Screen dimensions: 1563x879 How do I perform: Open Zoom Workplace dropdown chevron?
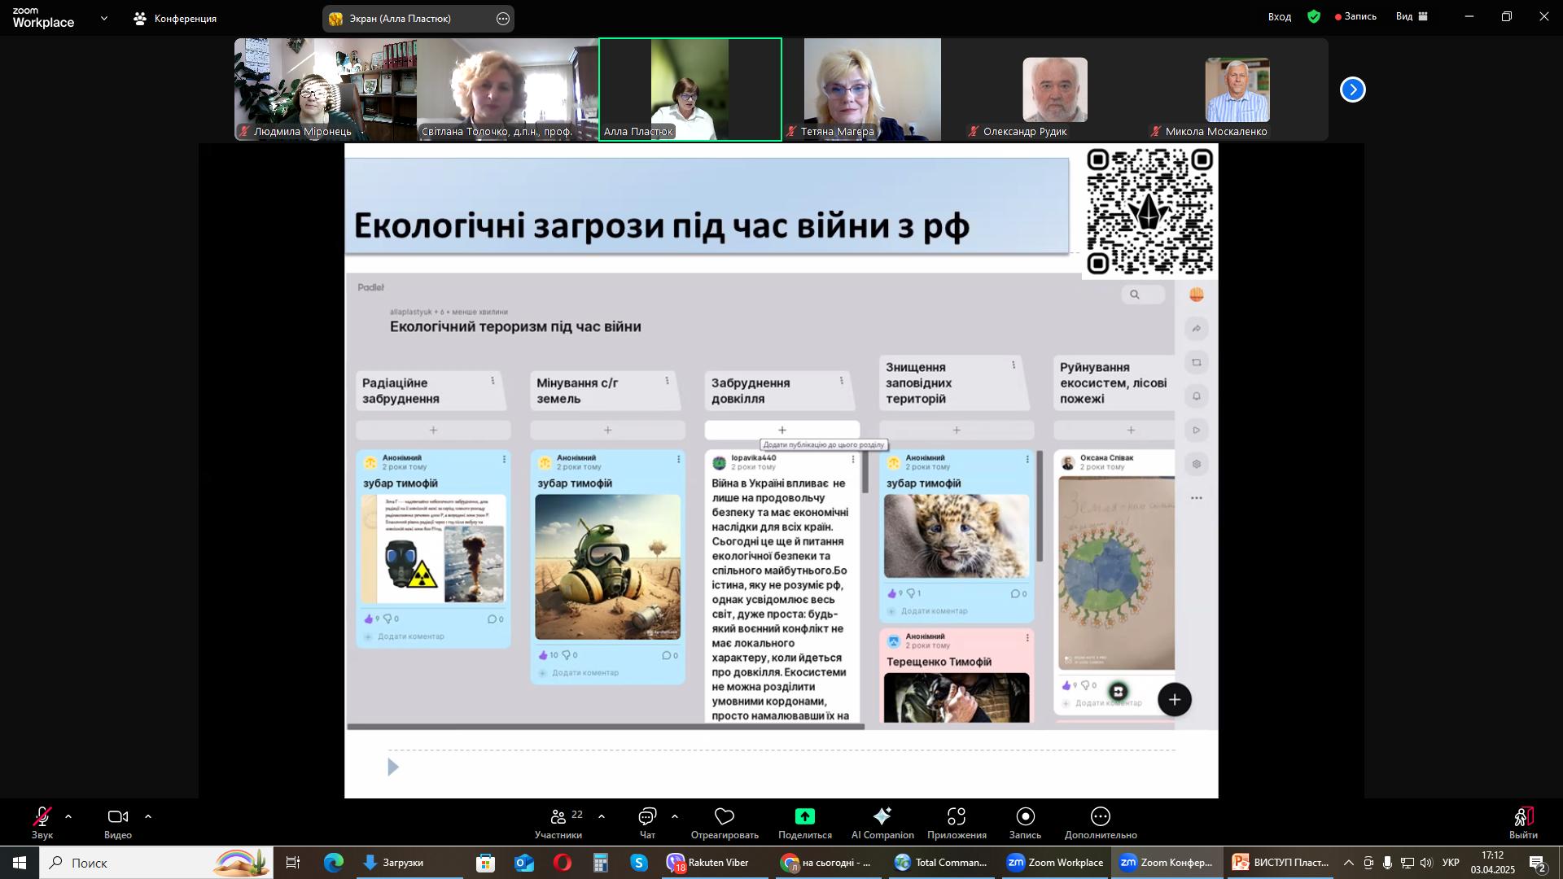coord(103,18)
